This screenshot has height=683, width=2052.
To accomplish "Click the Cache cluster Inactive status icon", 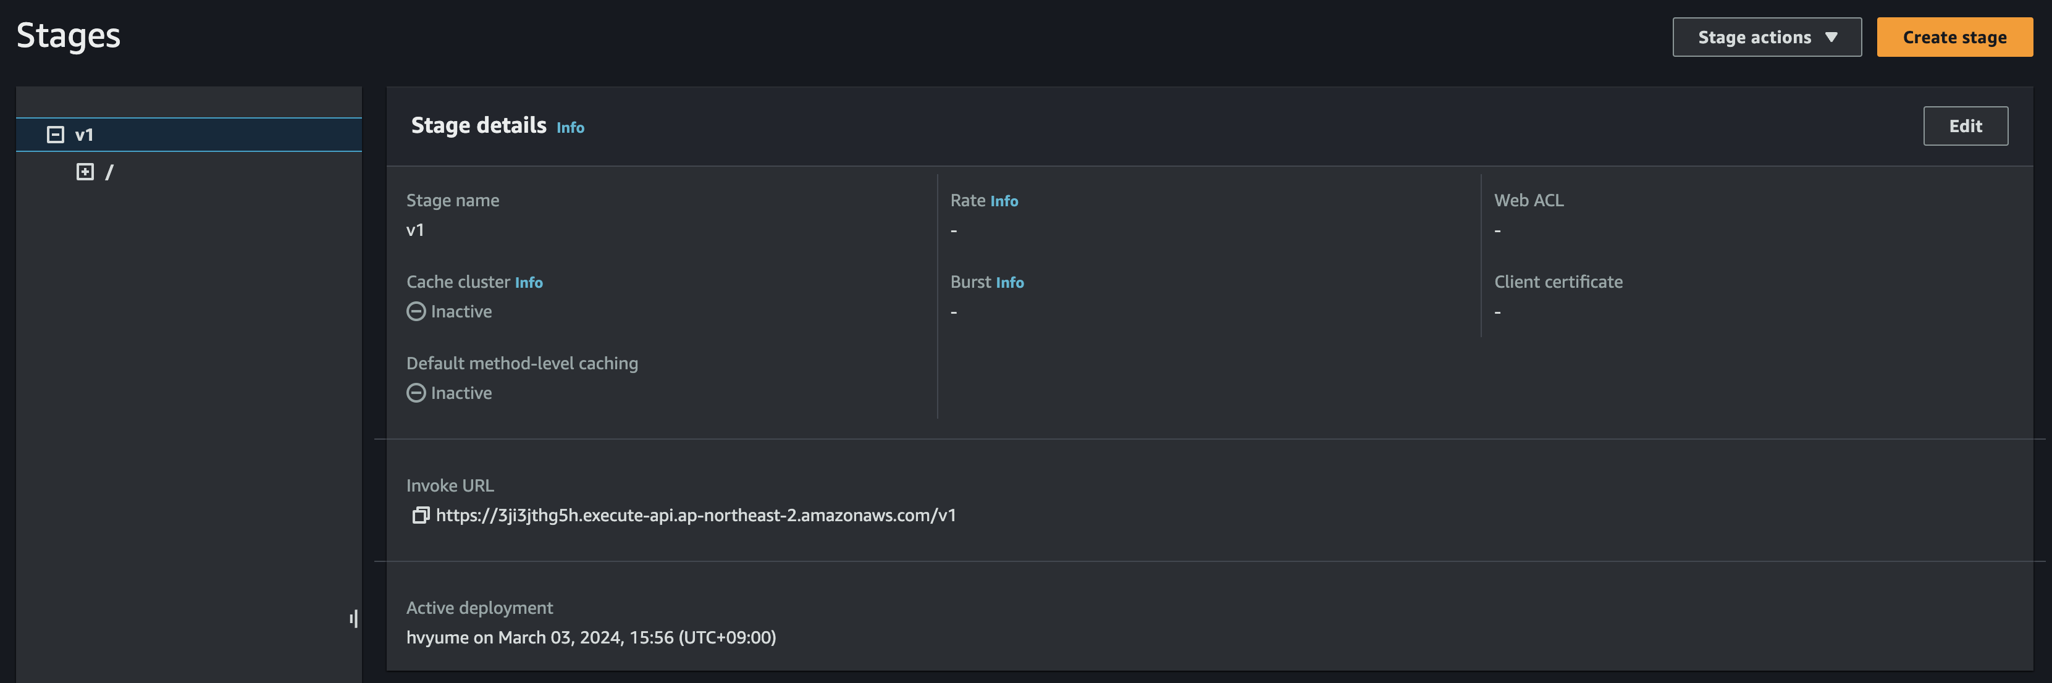I will click(x=416, y=311).
